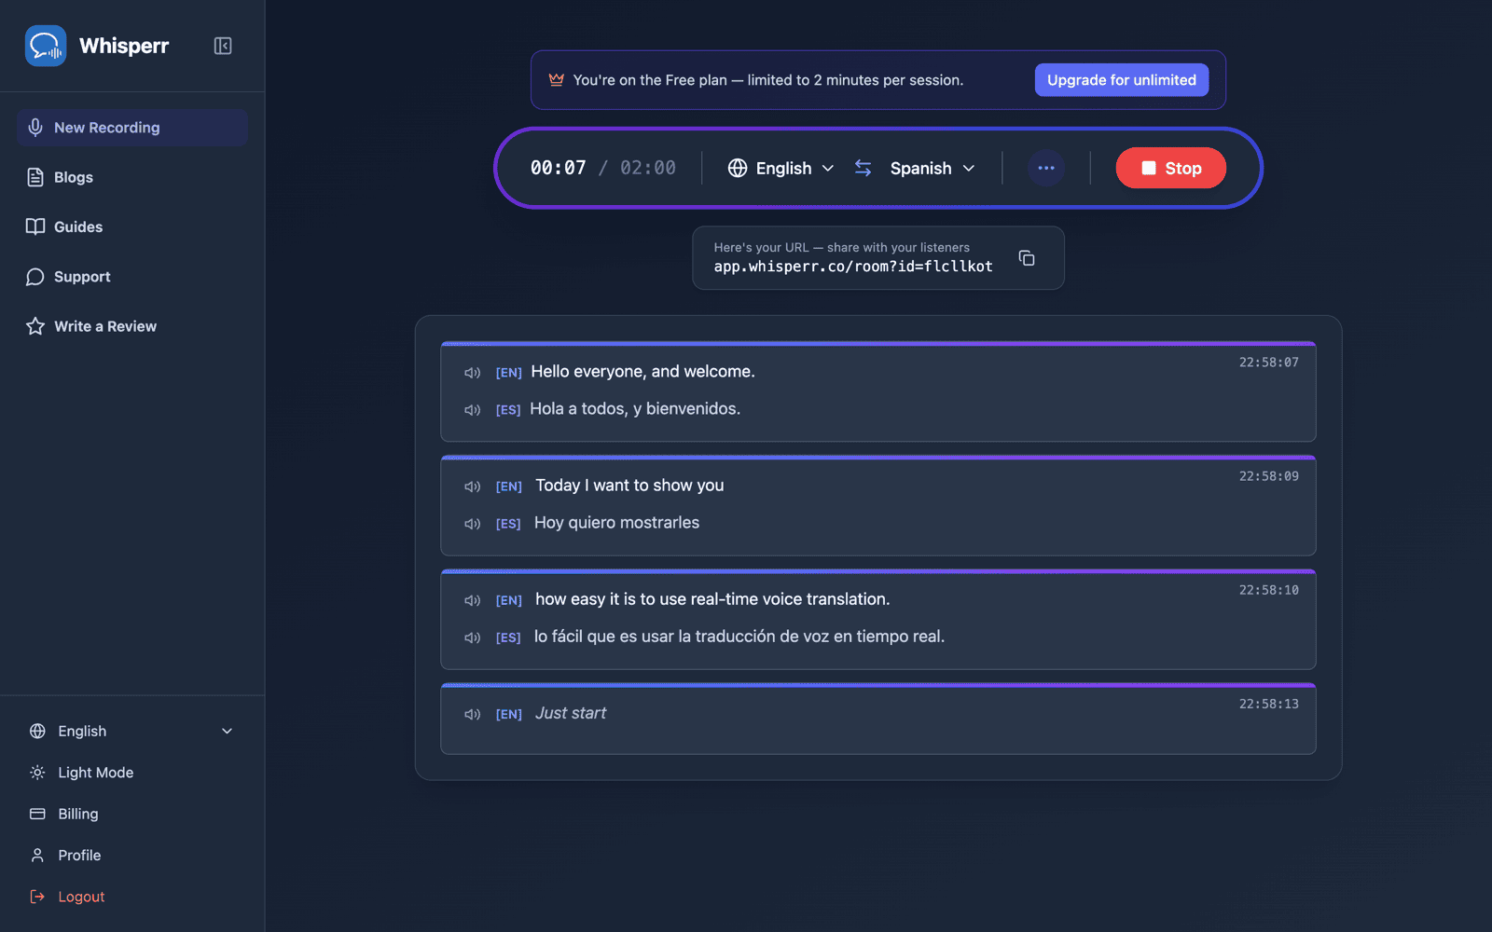Collapse the sidebar panel
The width and height of the screenshot is (1492, 932).
click(x=223, y=46)
